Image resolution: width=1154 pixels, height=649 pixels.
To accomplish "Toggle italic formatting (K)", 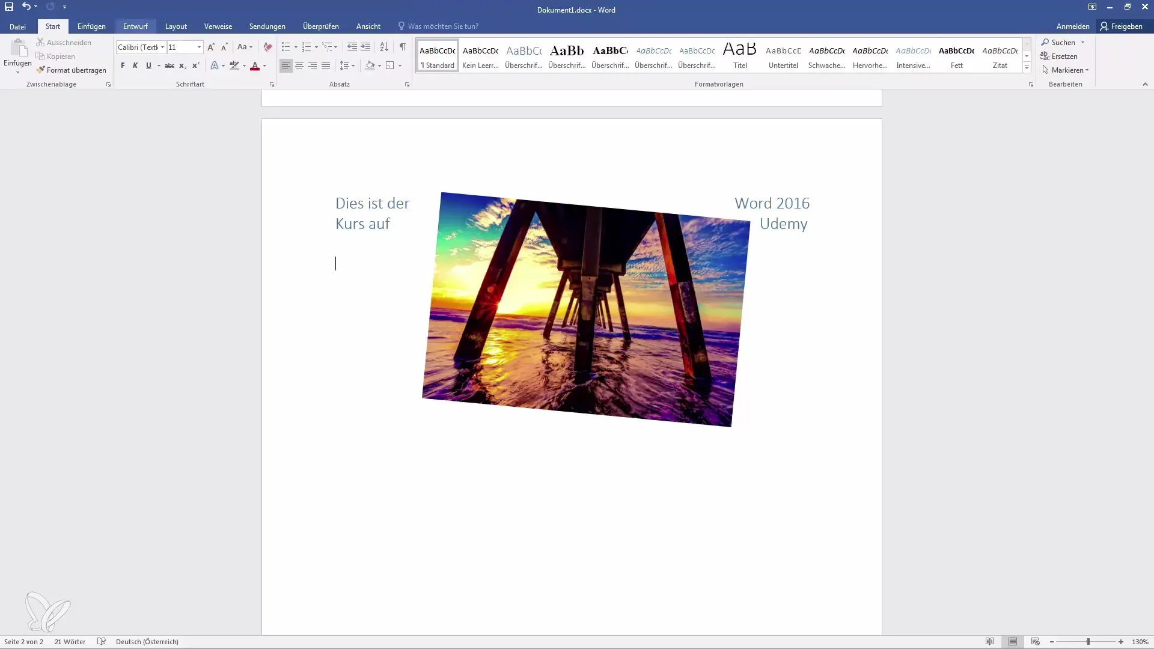I will click(x=135, y=66).
